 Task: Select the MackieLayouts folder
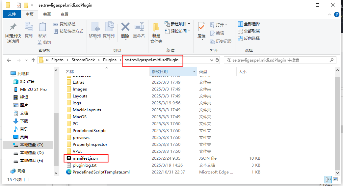click(x=84, y=110)
